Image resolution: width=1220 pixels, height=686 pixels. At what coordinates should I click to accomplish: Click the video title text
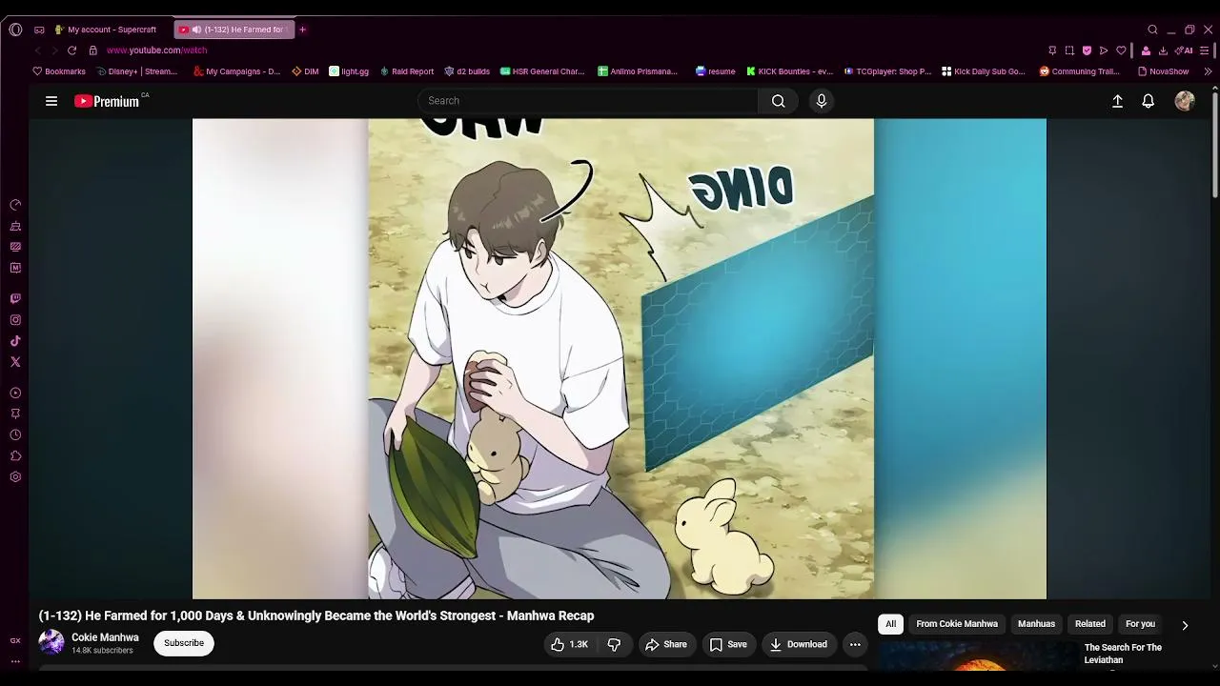pos(316,615)
